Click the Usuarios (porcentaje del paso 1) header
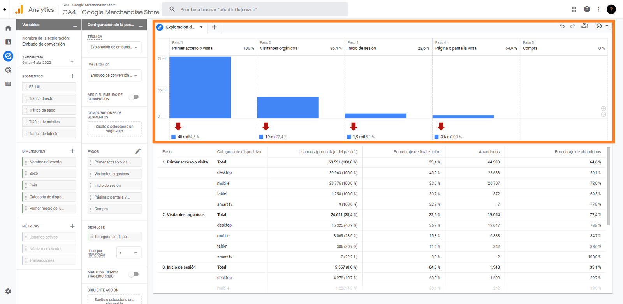623x304 pixels. pos(328,152)
